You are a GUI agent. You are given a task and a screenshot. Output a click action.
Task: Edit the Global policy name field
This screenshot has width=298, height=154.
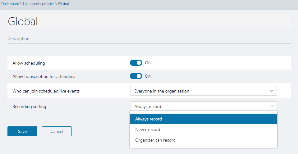[x=149, y=21]
